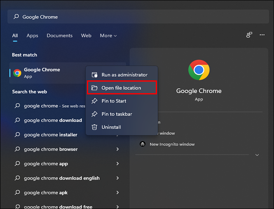
Task: Expand arrow for google chrome browser suggestion
Action: 117,149
